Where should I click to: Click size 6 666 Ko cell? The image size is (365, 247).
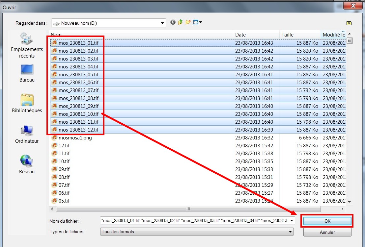coord(308,138)
